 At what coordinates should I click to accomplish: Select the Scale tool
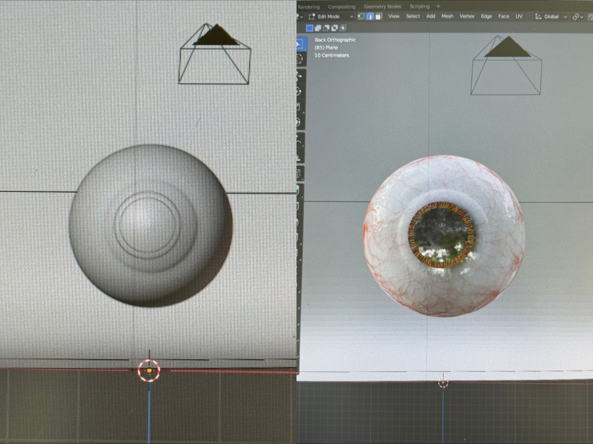click(300, 107)
